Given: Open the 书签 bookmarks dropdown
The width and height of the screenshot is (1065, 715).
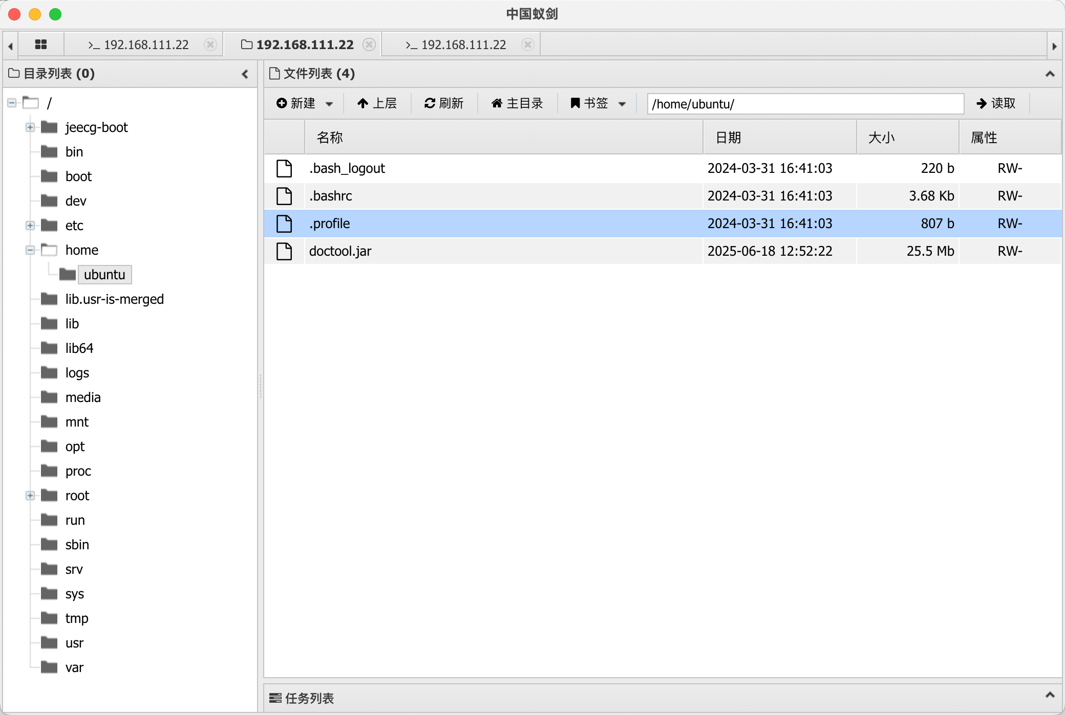Looking at the screenshot, I should 622,104.
